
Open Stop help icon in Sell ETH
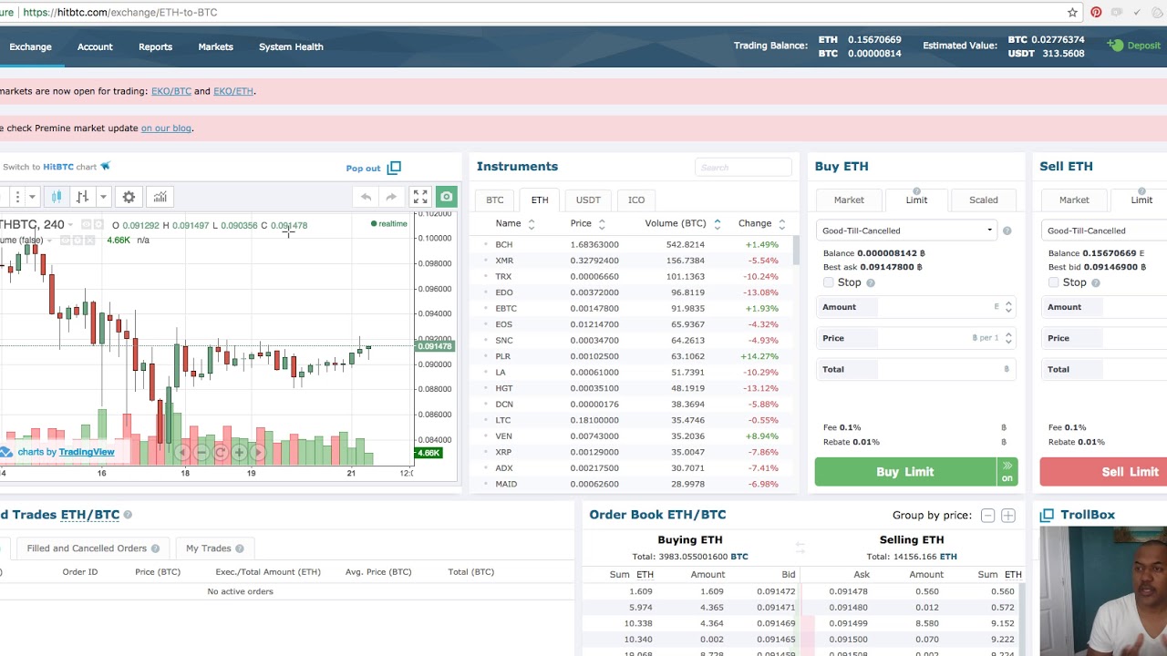pos(1095,282)
